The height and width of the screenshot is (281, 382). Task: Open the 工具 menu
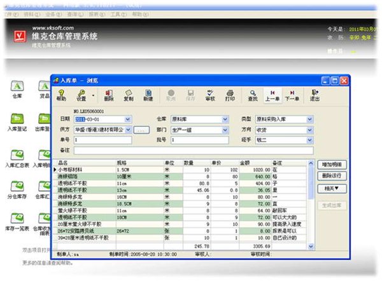point(118,15)
